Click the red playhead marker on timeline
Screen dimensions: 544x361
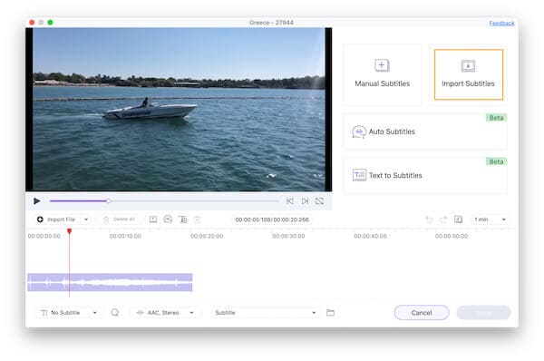(x=70, y=231)
